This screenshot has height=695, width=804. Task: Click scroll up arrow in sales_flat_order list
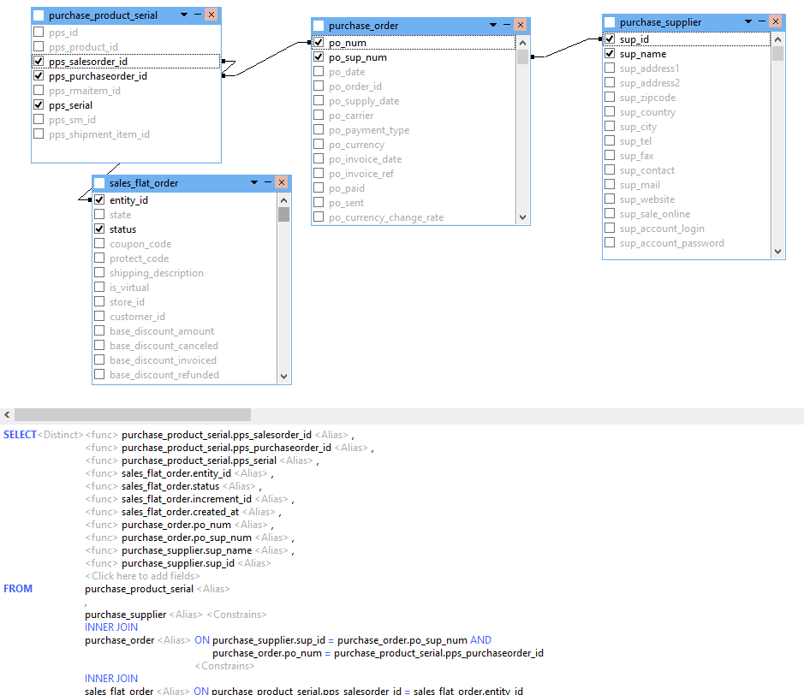click(x=283, y=200)
